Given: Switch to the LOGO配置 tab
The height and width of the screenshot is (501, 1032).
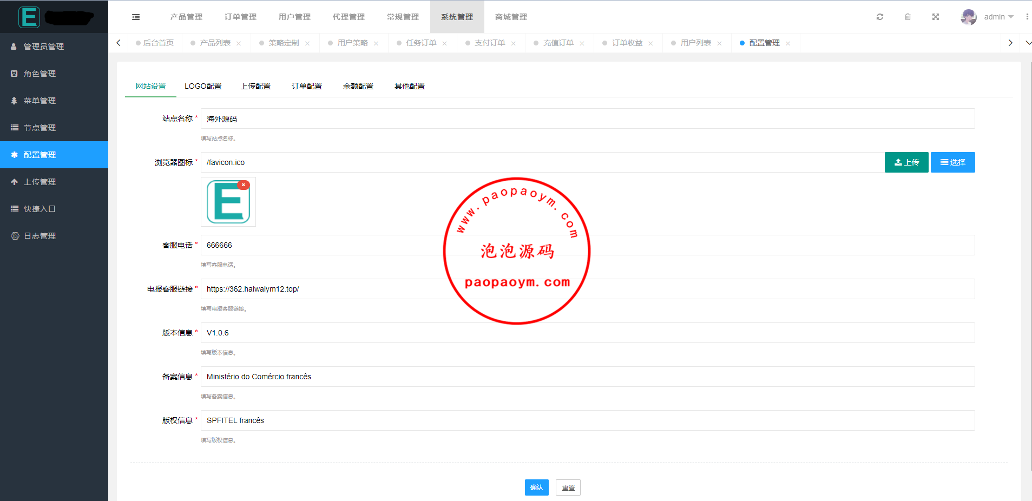Looking at the screenshot, I should point(203,86).
